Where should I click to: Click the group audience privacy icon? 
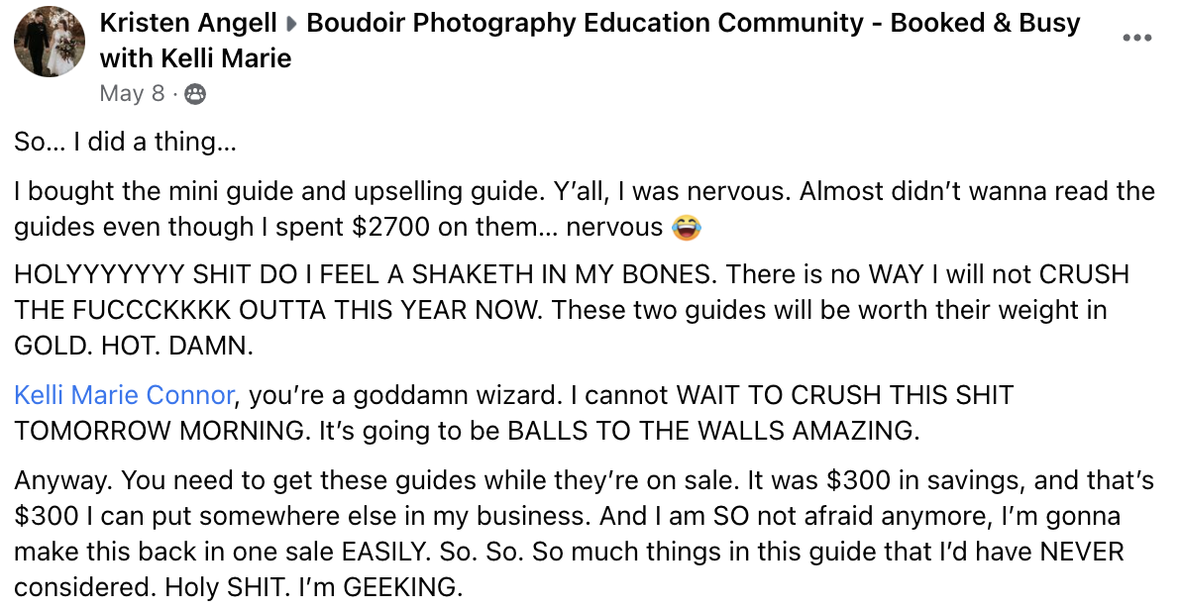coord(195,94)
